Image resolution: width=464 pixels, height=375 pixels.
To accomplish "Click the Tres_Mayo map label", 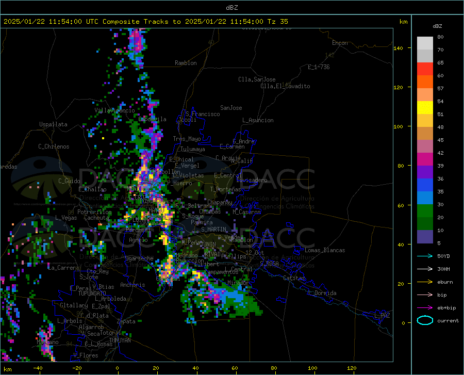I will click(187, 139).
